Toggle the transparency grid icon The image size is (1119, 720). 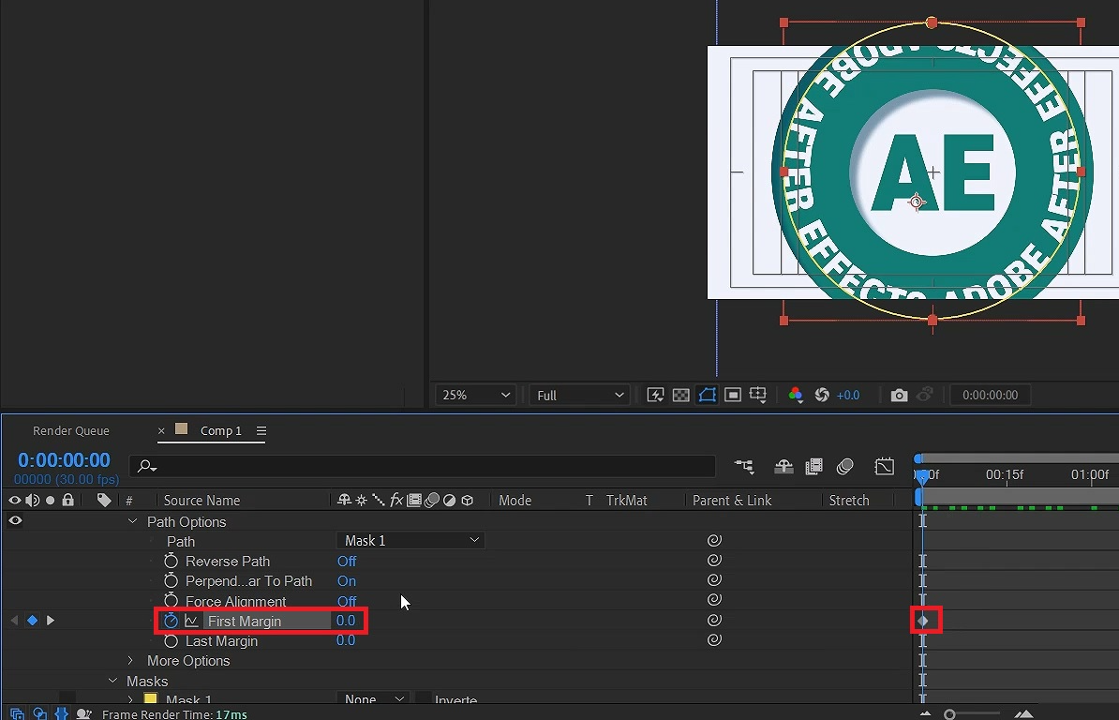[x=680, y=395]
